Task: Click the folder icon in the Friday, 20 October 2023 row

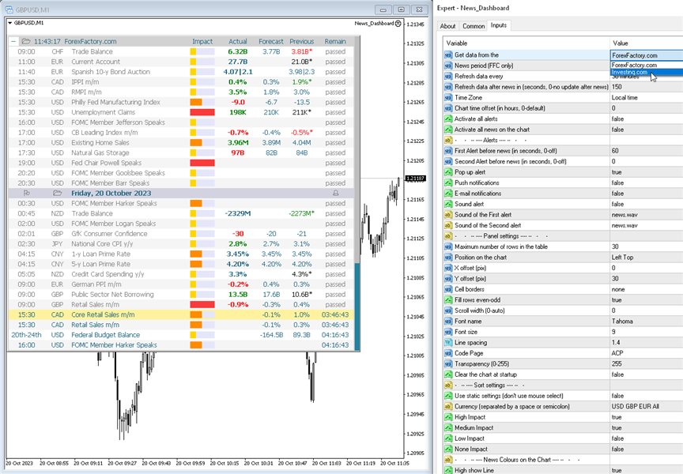Action: click(x=57, y=193)
